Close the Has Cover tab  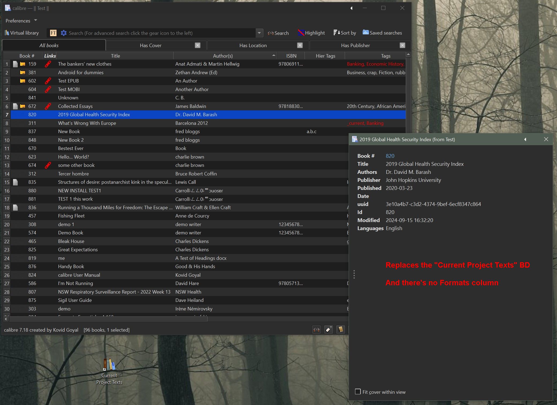[x=198, y=45]
